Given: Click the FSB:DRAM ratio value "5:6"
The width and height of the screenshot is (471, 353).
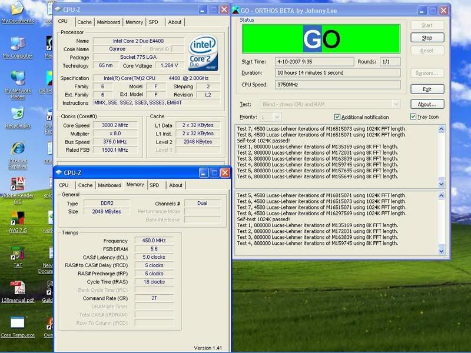Looking at the screenshot, I should (x=154, y=249).
